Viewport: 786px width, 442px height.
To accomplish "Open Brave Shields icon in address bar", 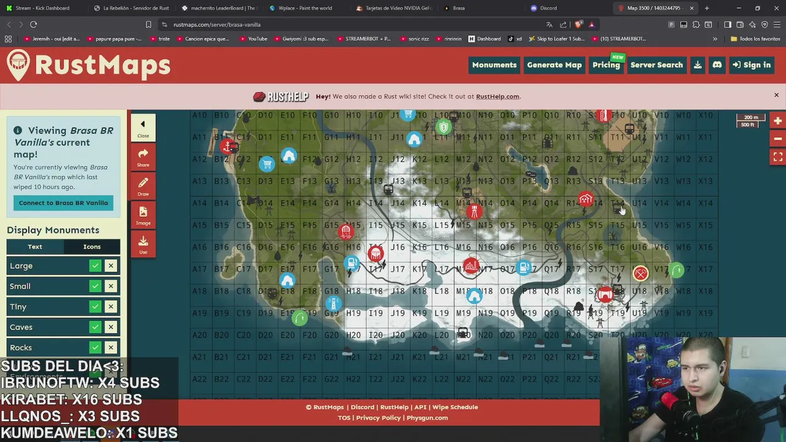I will [578, 25].
